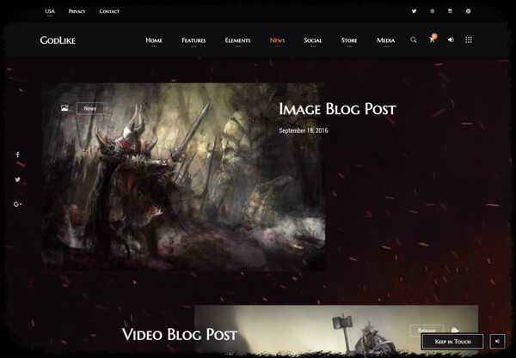The height and width of the screenshot is (358, 516).
Task: Toggle the sound speaker button
Action: (497, 342)
